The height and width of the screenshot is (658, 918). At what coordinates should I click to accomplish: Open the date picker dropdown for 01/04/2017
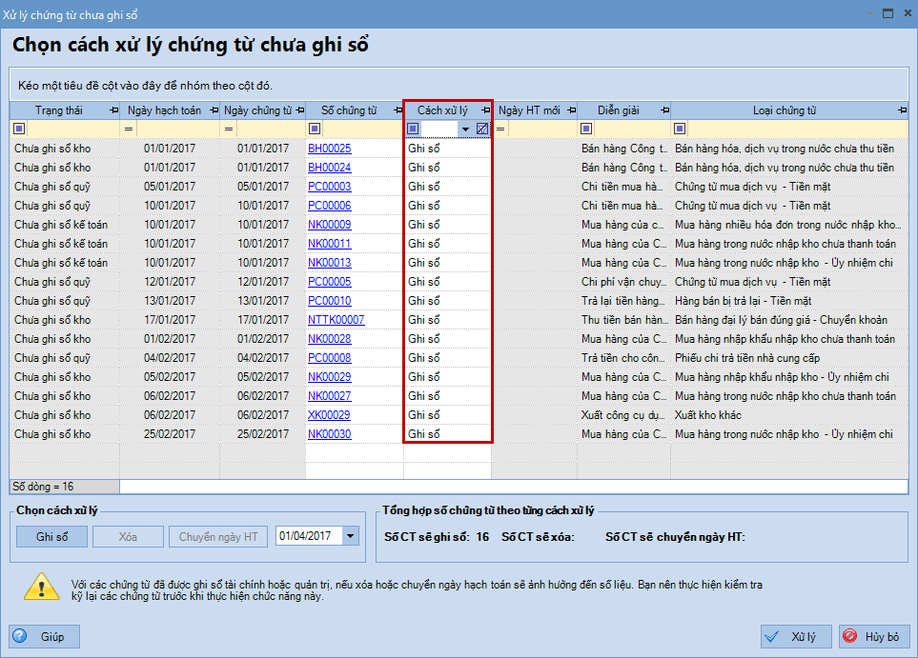351,537
